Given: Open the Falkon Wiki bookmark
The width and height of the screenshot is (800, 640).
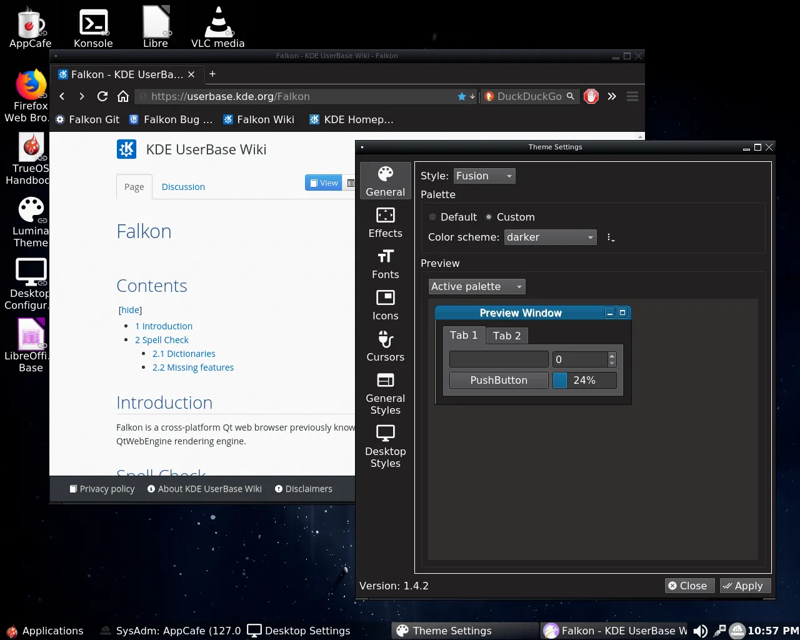Looking at the screenshot, I should tap(259, 119).
